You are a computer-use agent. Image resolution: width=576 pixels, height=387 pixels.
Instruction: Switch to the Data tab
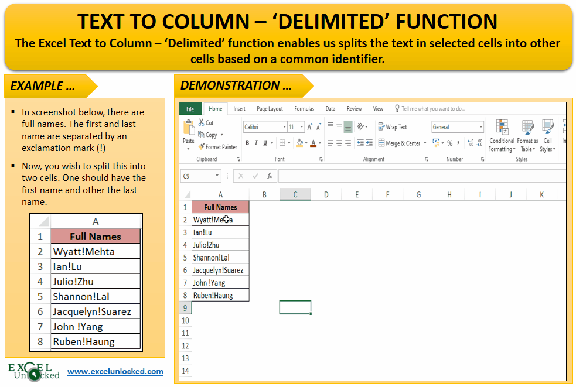coord(330,109)
